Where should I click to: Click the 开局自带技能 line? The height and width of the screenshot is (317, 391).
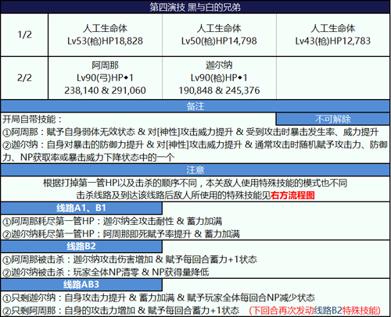[32, 119]
